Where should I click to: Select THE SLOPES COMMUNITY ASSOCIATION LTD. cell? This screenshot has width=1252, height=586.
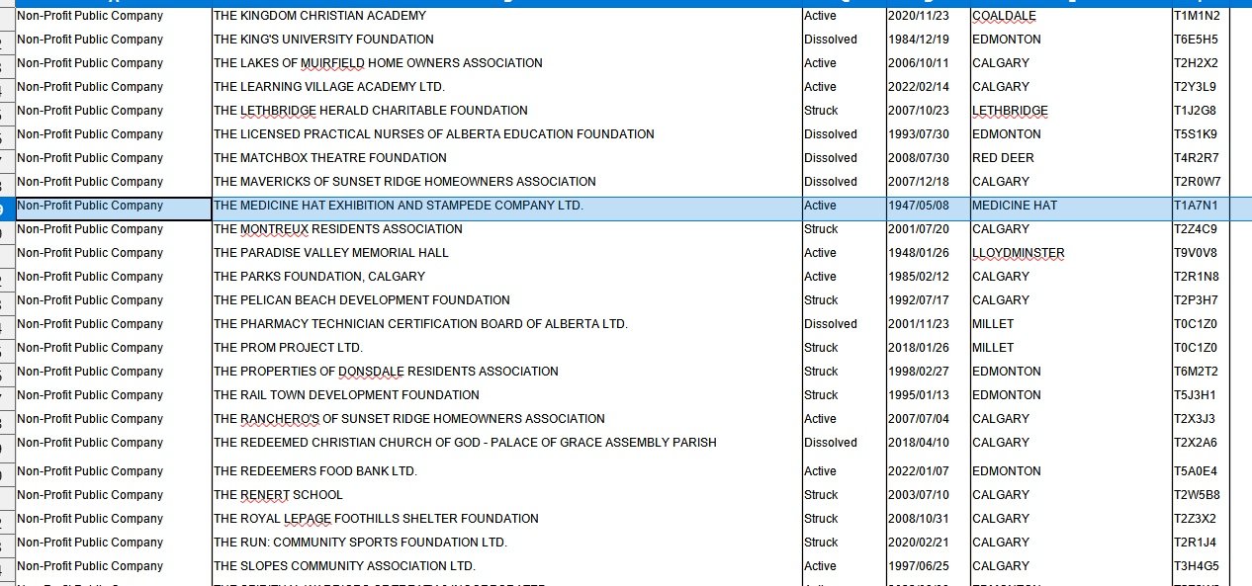click(506, 566)
